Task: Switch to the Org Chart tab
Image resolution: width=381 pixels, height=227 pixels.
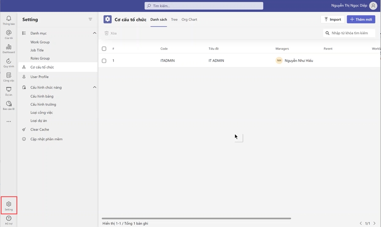Action: click(189, 19)
